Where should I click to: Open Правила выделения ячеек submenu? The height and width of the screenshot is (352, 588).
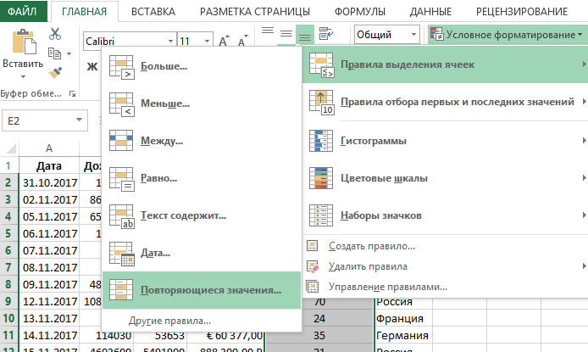tap(446, 64)
